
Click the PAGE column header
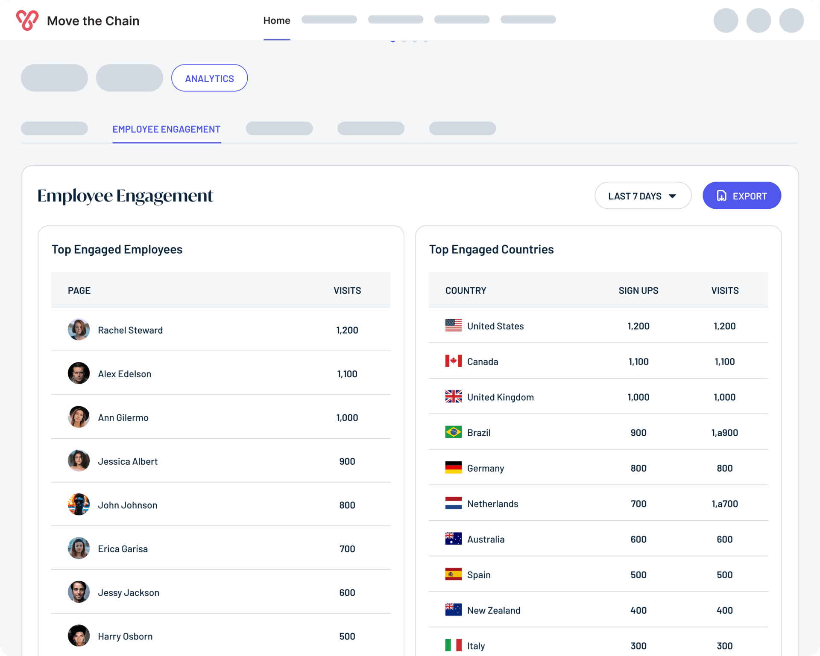(x=79, y=290)
